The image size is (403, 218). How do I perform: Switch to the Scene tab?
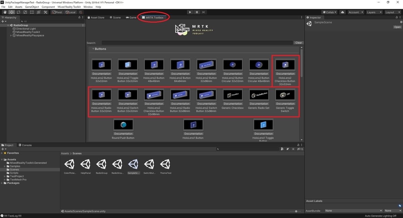[115, 17]
